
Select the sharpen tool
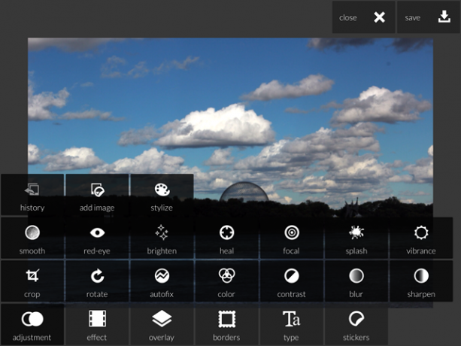[x=421, y=281]
